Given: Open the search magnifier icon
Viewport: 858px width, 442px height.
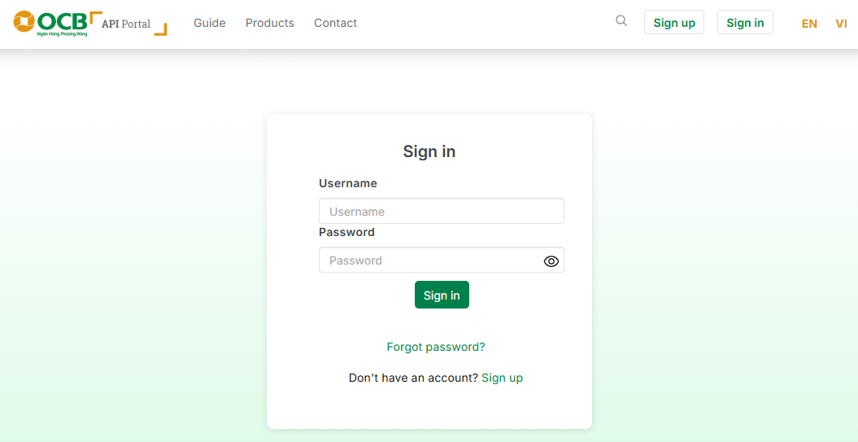Looking at the screenshot, I should pos(621,21).
